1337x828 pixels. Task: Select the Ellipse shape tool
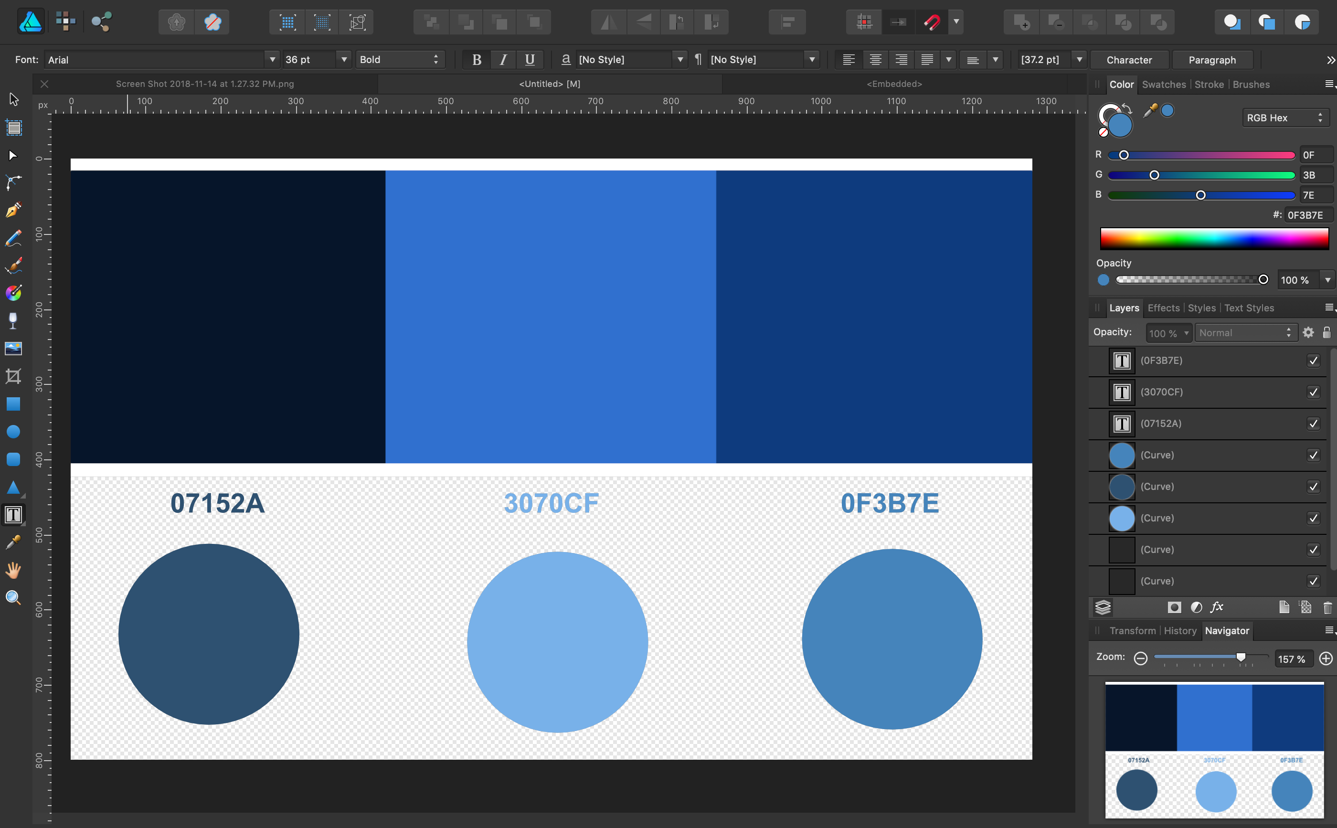coord(13,432)
